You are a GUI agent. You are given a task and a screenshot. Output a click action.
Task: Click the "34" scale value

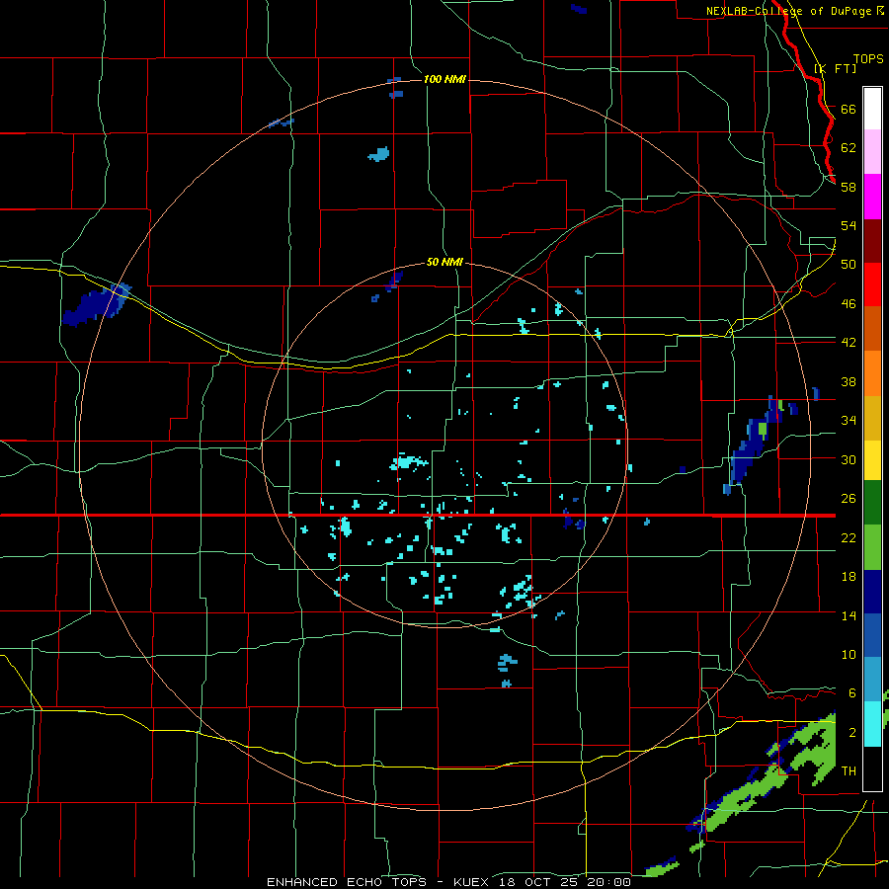coord(849,420)
